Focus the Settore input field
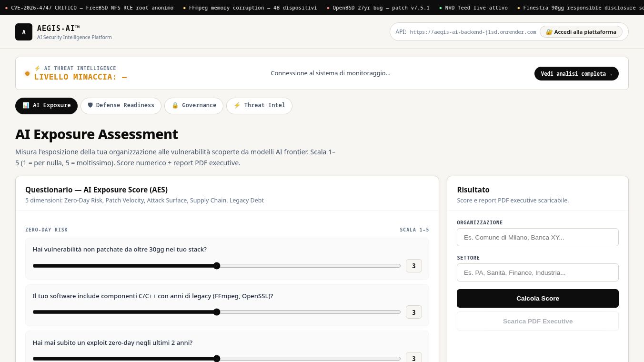This screenshot has height=362, width=644. click(x=538, y=272)
